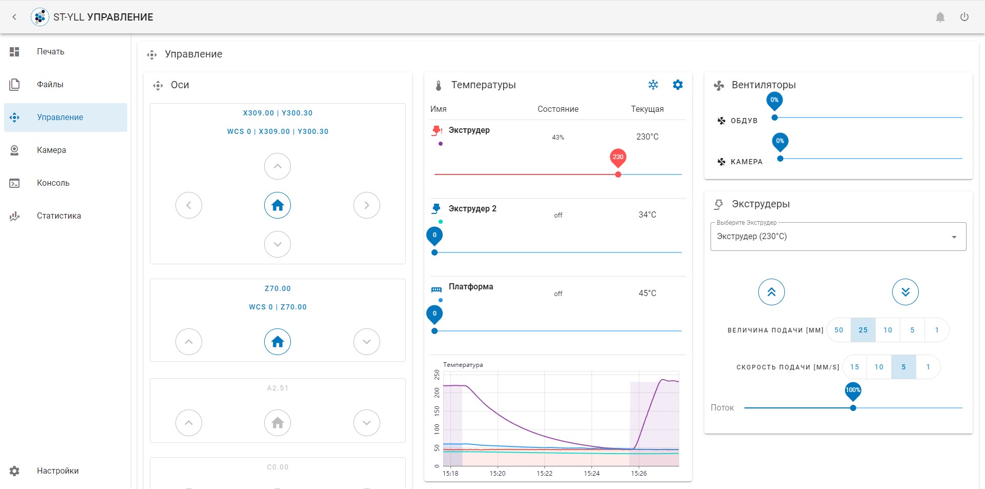Home the Z axis

[x=278, y=342]
